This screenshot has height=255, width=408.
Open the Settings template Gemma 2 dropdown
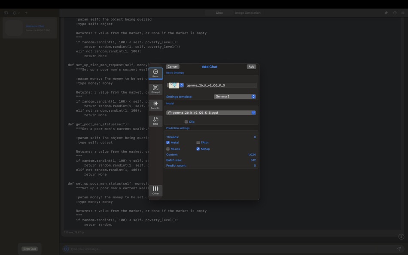234,96
